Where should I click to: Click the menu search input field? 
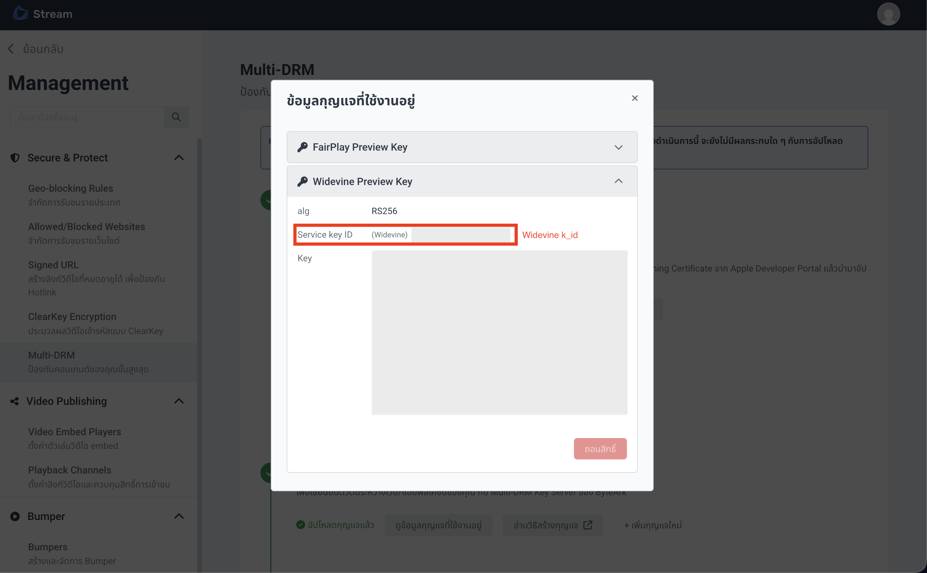pyautogui.click(x=87, y=117)
